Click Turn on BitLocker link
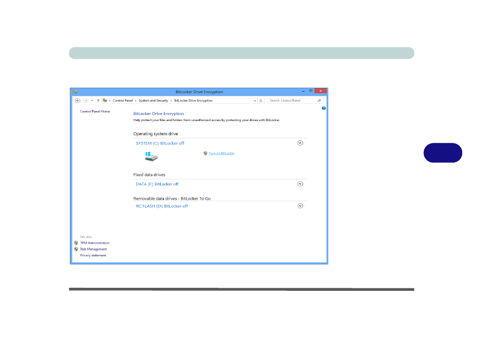This screenshot has height=341, width=483. click(221, 153)
